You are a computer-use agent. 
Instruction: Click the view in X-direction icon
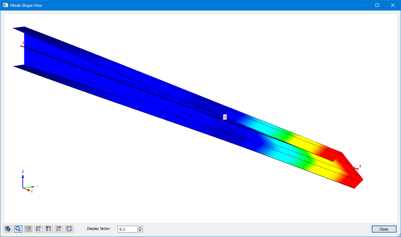tap(38, 229)
